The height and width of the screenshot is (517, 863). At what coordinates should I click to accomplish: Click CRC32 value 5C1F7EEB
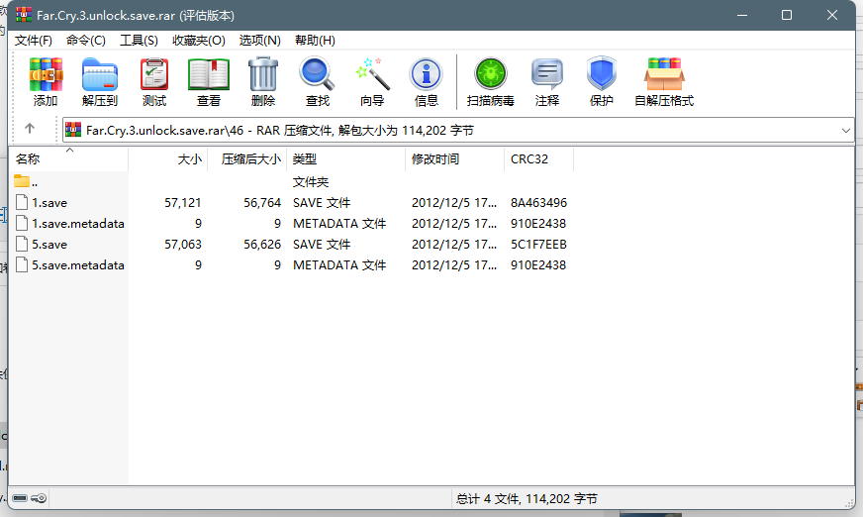538,244
